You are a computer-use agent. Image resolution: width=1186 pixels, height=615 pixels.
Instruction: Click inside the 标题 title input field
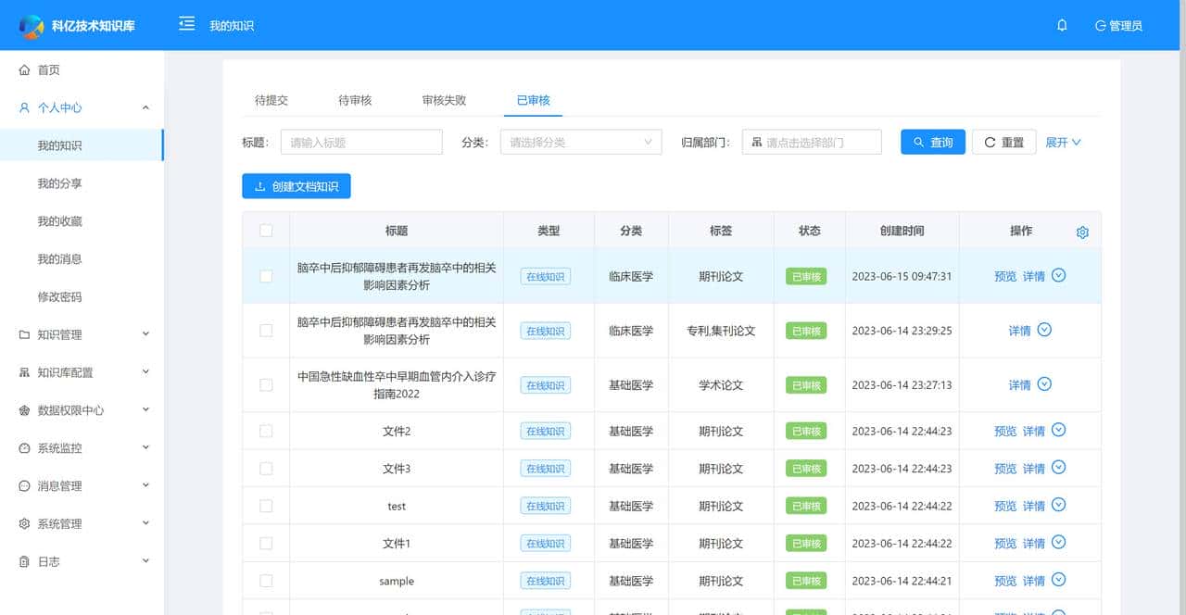(360, 141)
